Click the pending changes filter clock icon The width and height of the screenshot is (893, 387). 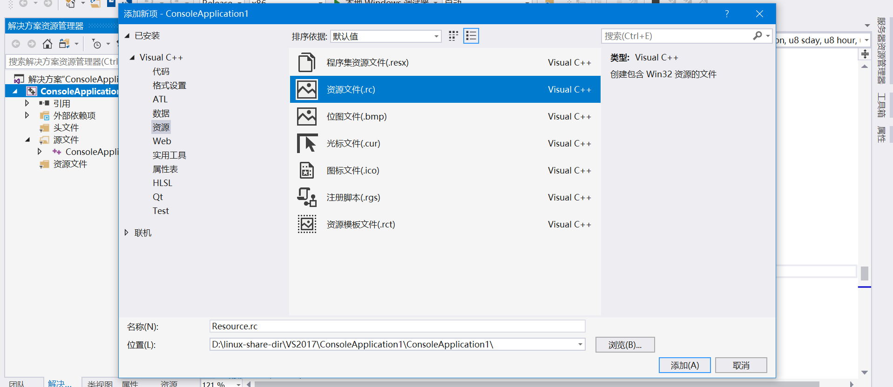(x=97, y=44)
